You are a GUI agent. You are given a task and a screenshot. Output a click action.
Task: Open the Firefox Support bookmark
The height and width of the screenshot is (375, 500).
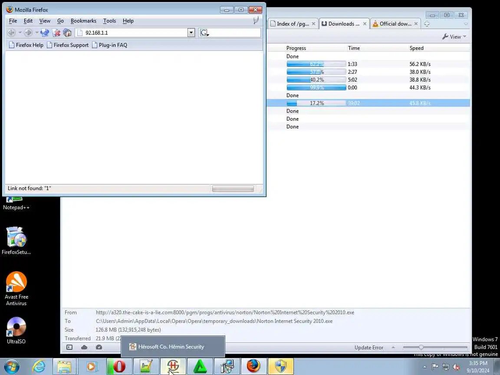[68, 45]
